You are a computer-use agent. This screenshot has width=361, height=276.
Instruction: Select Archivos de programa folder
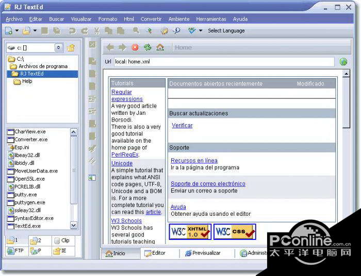click(39, 66)
